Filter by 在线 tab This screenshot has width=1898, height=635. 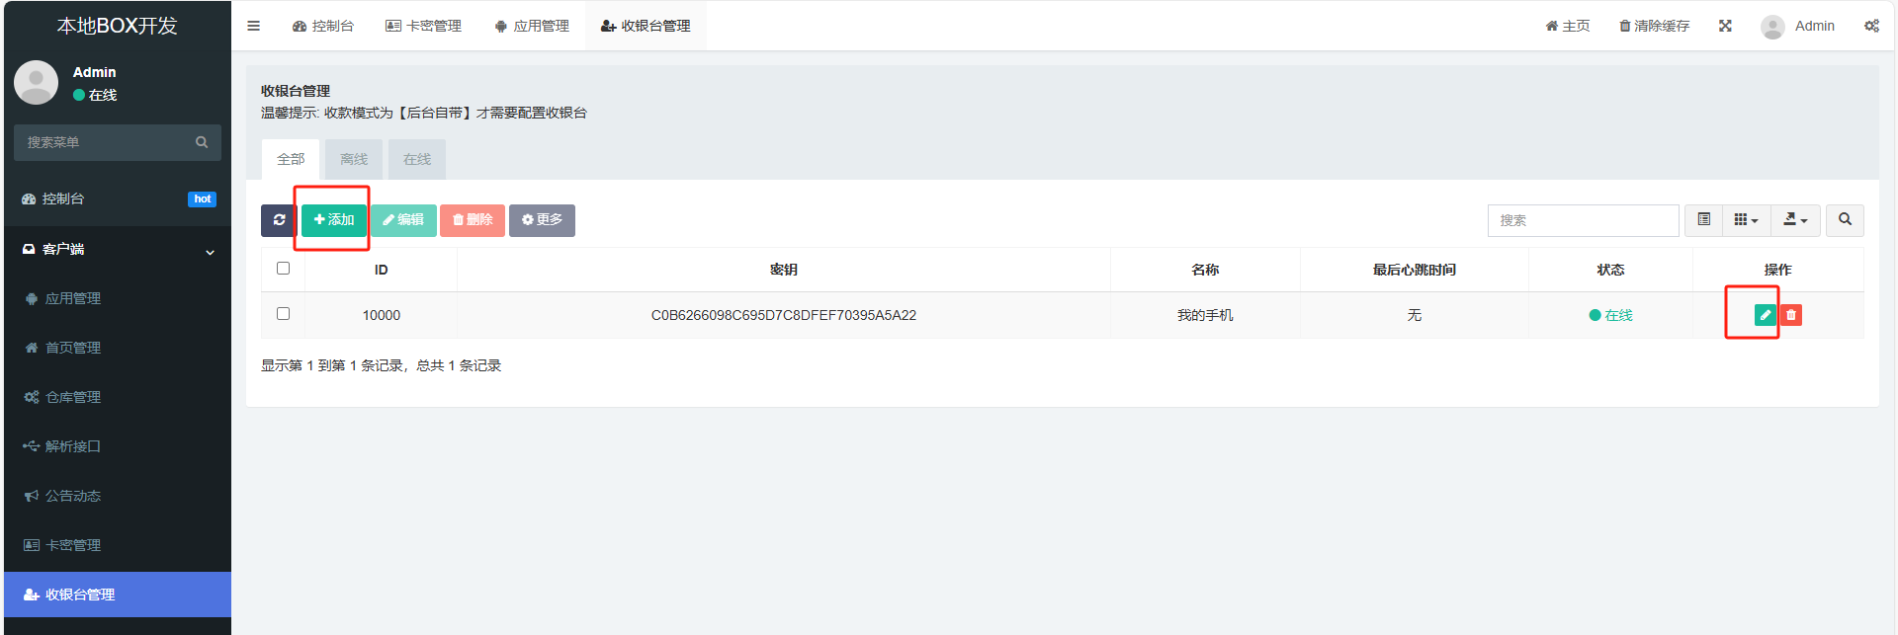(x=417, y=159)
